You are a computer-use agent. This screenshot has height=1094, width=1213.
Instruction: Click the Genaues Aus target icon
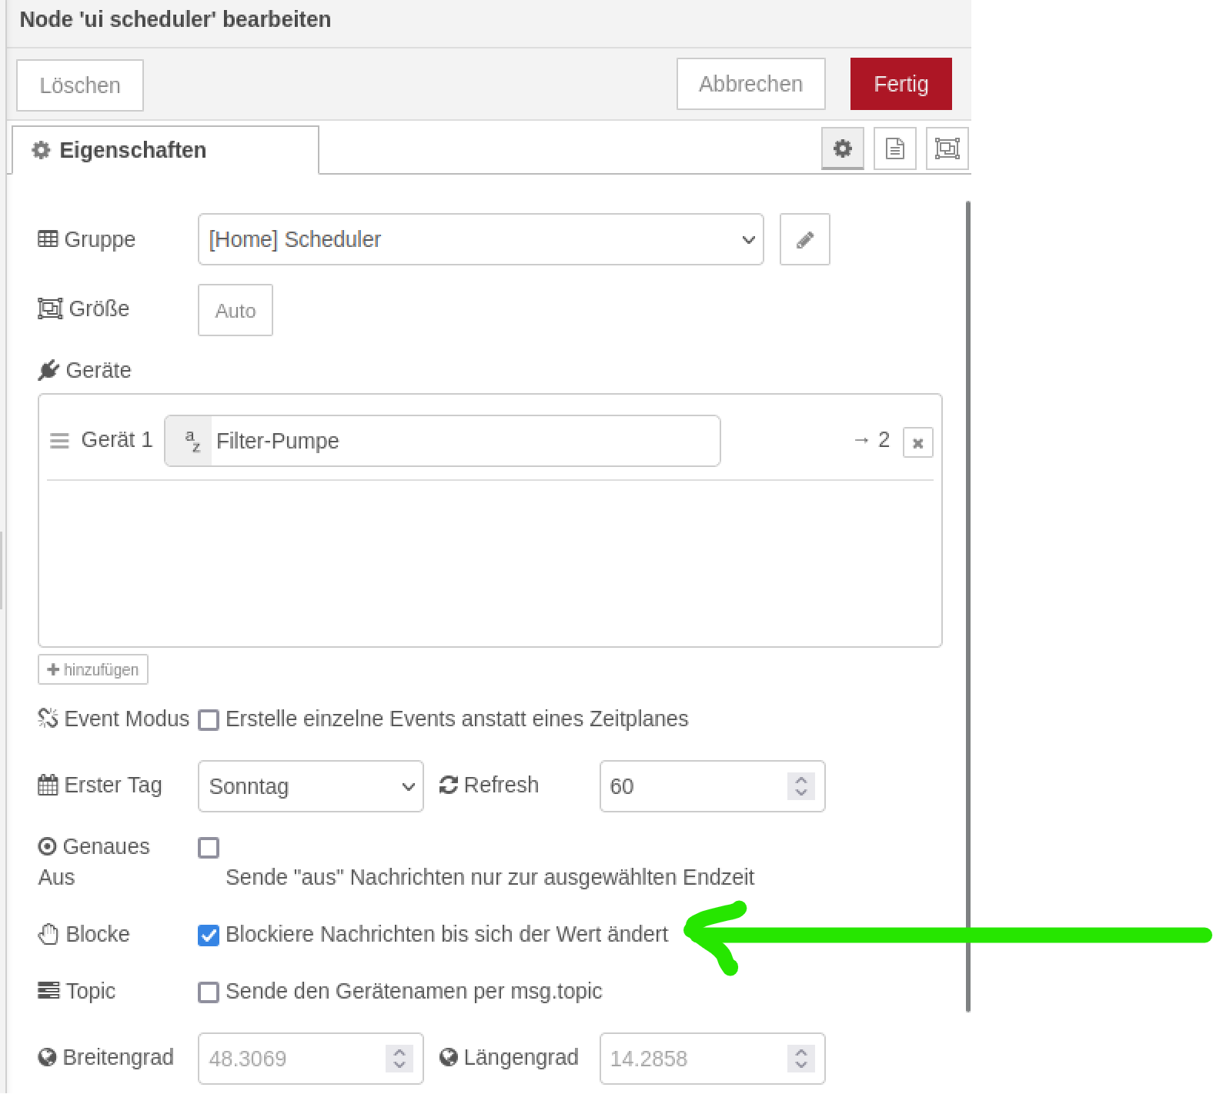point(47,846)
